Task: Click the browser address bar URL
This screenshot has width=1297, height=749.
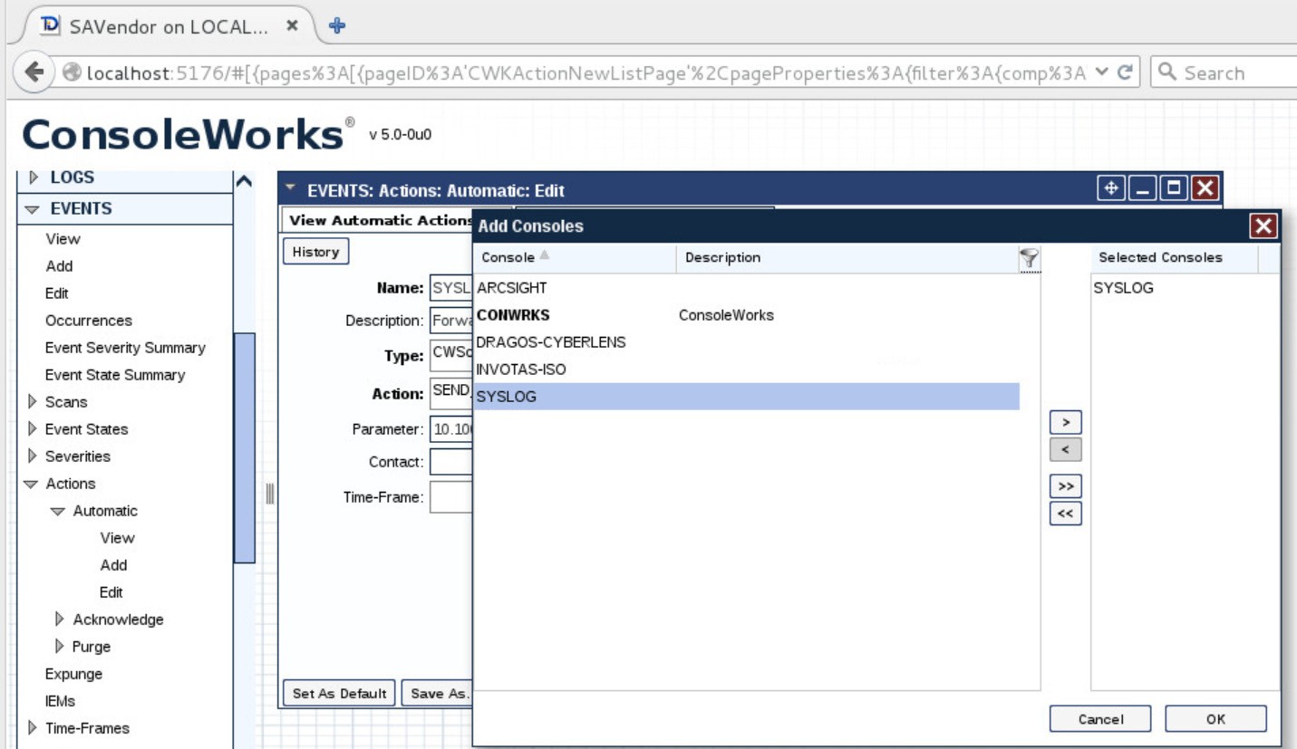Action: (586, 73)
